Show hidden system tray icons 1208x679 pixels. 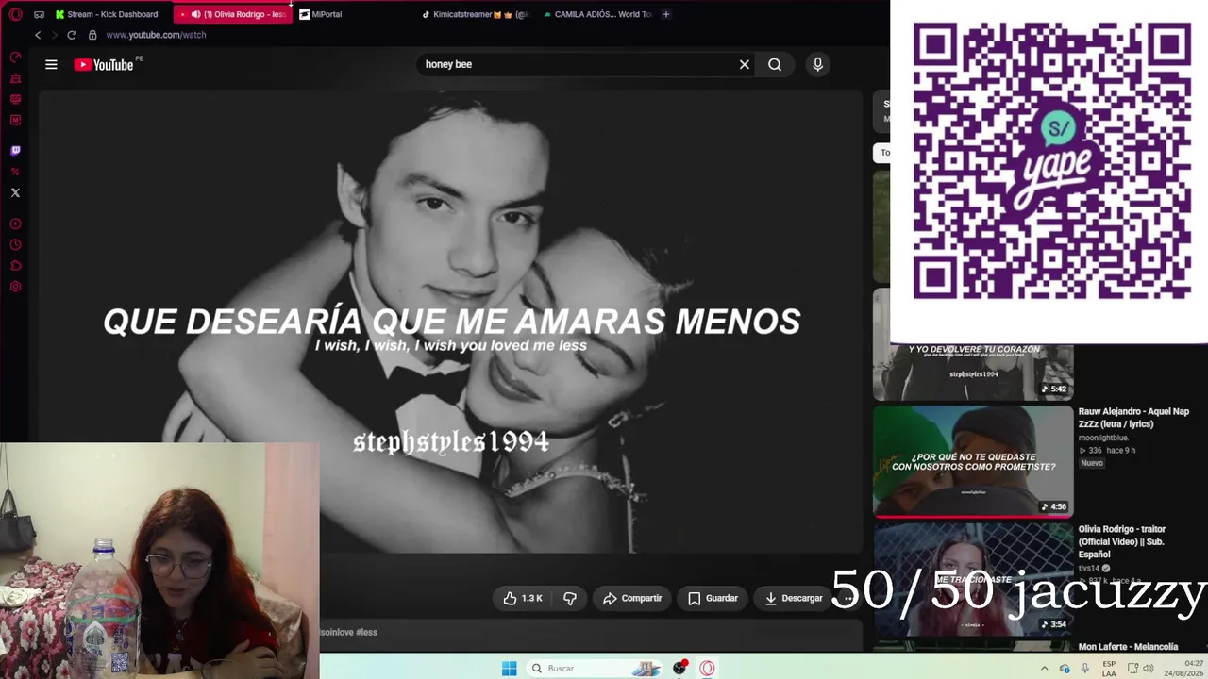click(1045, 669)
